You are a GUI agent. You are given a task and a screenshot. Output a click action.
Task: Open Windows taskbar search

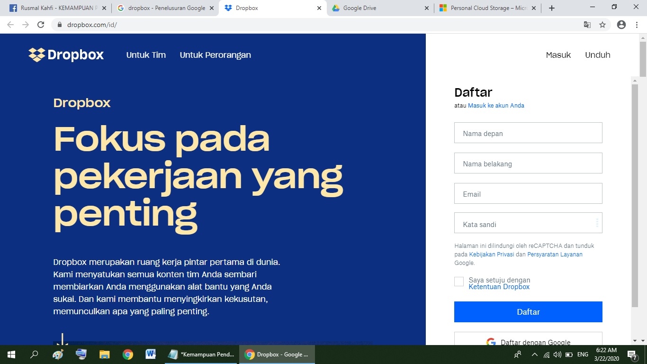pos(34,355)
